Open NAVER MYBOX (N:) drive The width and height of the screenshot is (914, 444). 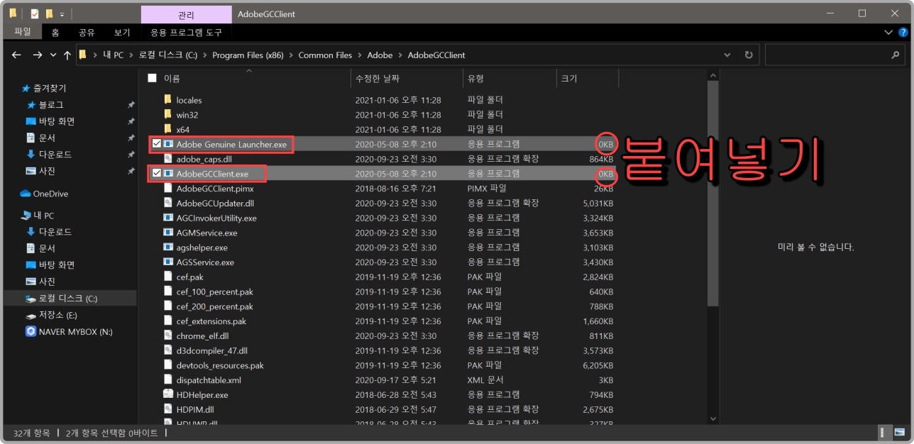[76, 331]
